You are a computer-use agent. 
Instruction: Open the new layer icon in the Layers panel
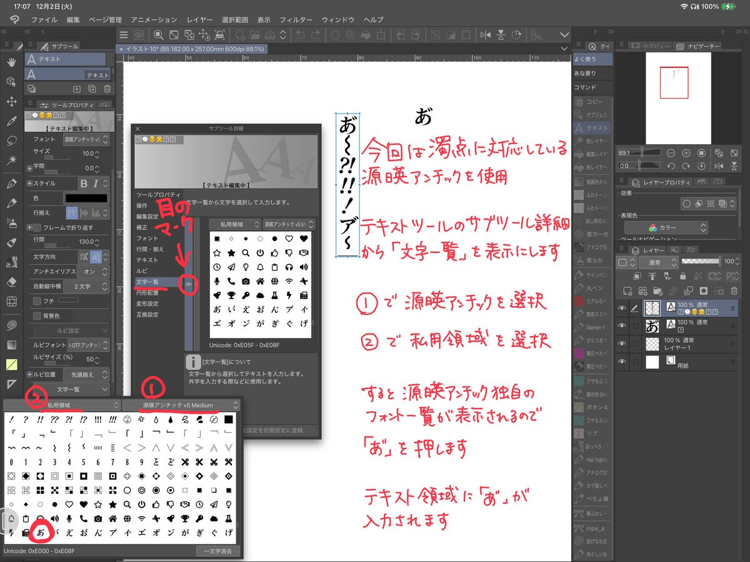pos(627,291)
